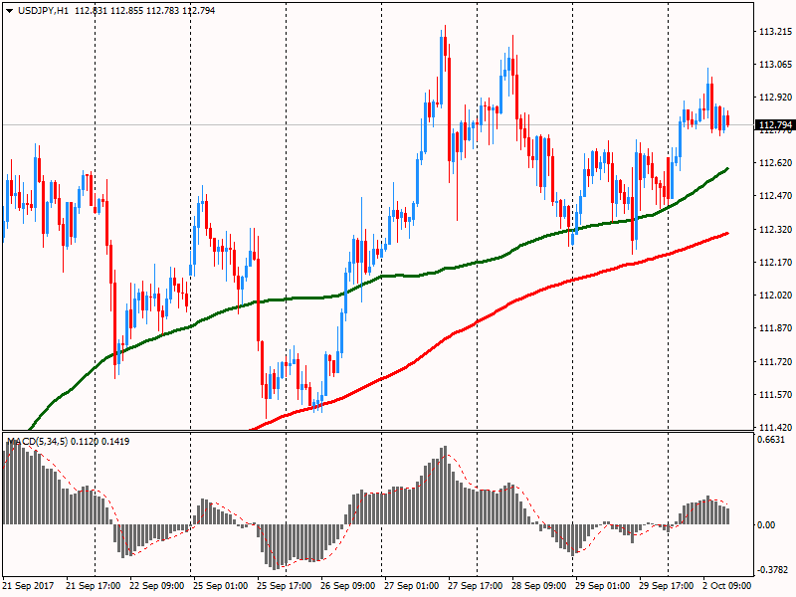Image resolution: width=796 pixels, height=597 pixels.
Task: Select the 2 Oct 09:00 time label
Action: pos(727,586)
